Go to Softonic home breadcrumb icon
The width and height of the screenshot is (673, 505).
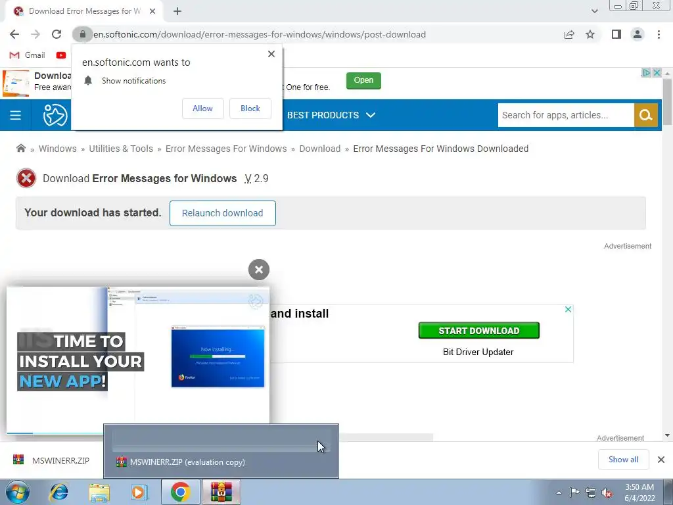pos(20,148)
